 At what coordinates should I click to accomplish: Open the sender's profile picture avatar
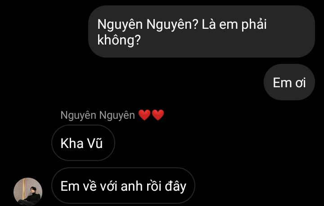[x=28, y=192]
